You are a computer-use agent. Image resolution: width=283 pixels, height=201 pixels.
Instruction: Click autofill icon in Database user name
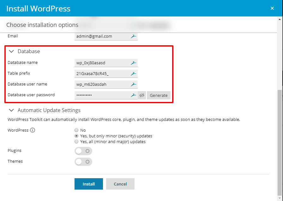pos(133,84)
